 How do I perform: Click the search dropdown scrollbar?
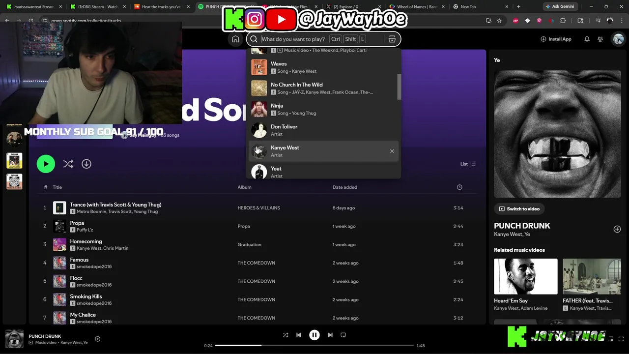pyautogui.click(x=399, y=87)
